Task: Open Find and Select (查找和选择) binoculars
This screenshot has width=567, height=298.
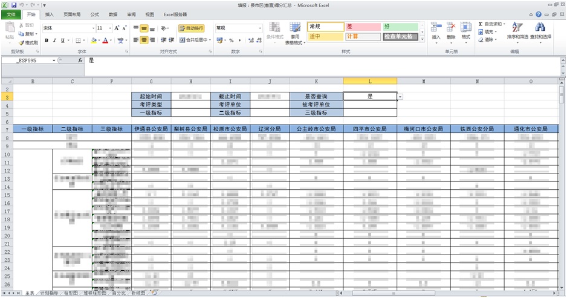Action: [540, 27]
